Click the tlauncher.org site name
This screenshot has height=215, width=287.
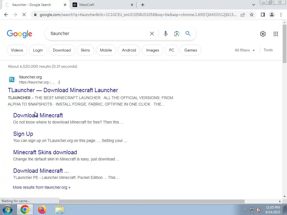coord(30,77)
